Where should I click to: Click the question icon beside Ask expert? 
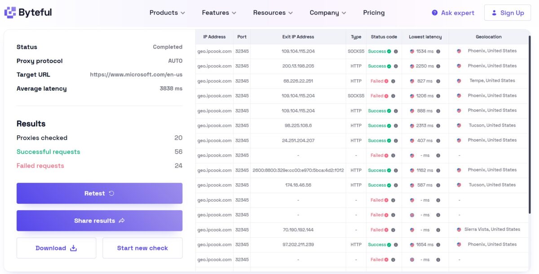(434, 13)
